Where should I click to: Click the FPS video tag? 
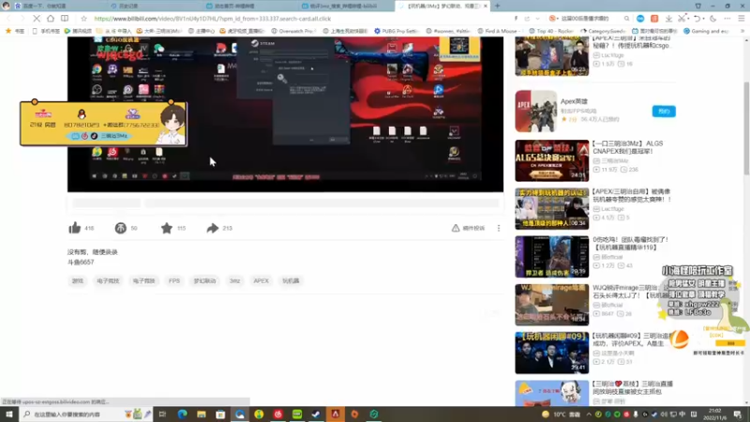point(174,280)
